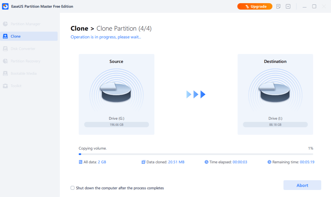Screen dimensions: 331x197
Task: Click the Disk Converter sidebar icon
Action: pyautogui.click(x=5, y=49)
